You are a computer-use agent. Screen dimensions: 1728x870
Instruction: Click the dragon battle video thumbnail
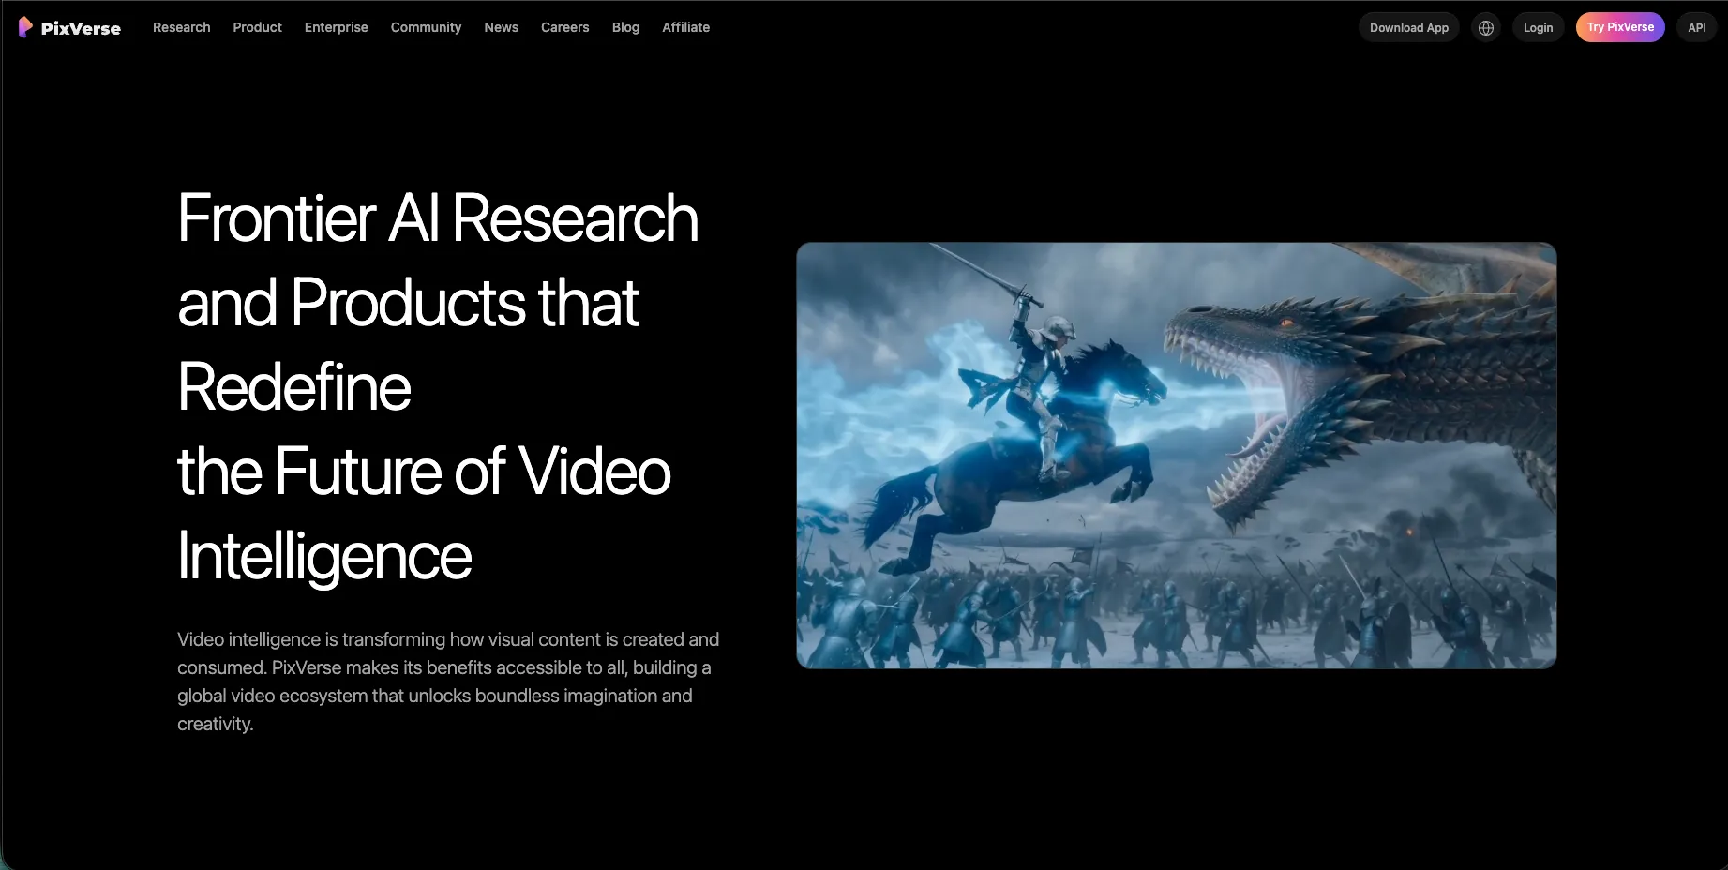[1177, 456]
